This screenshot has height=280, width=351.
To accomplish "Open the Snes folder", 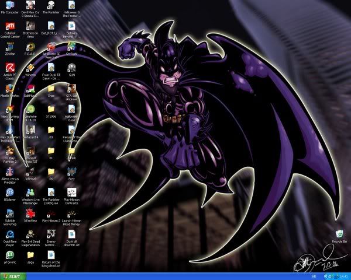I will point(51,90).
